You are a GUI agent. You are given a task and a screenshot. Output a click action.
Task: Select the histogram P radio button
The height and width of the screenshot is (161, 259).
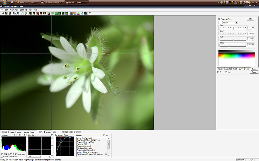13,135
